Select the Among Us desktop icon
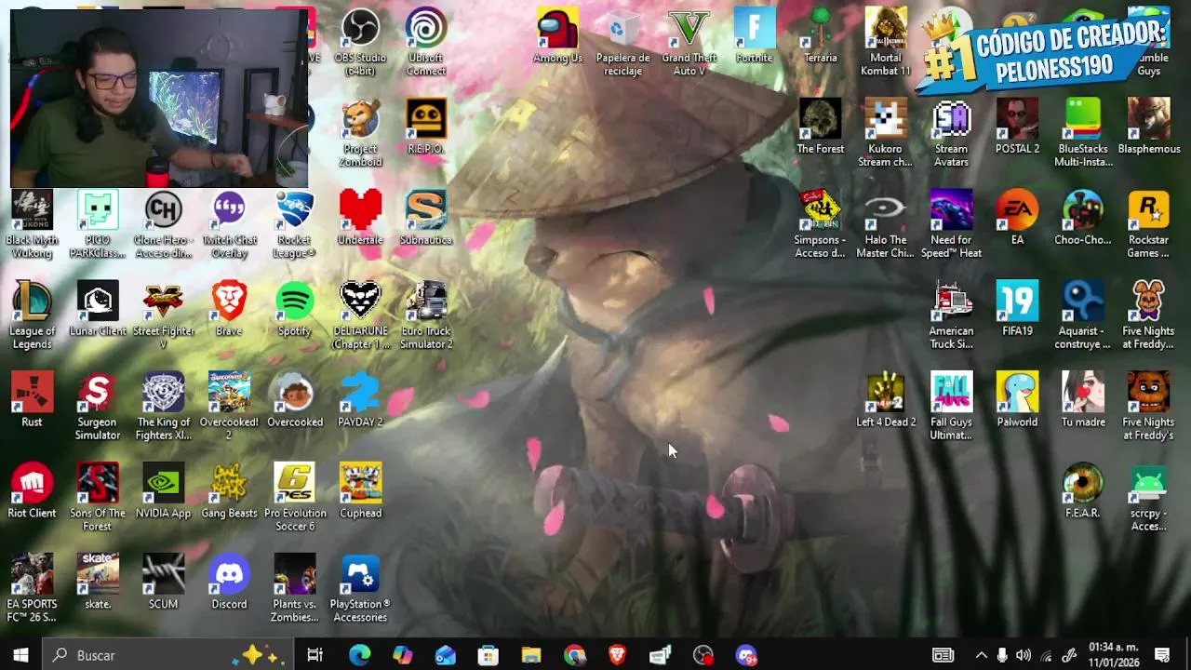This screenshot has height=670, width=1191. pyautogui.click(x=557, y=35)
